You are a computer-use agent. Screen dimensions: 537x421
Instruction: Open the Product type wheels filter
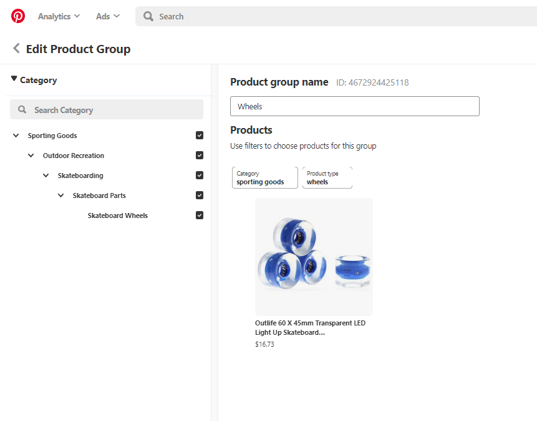327,177
